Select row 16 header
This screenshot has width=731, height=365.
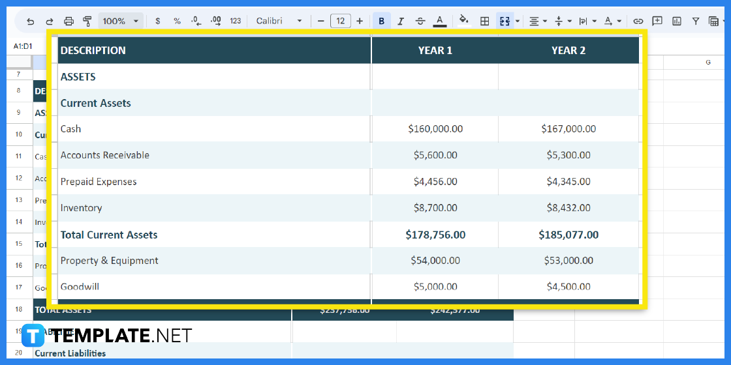pos(19,265)
